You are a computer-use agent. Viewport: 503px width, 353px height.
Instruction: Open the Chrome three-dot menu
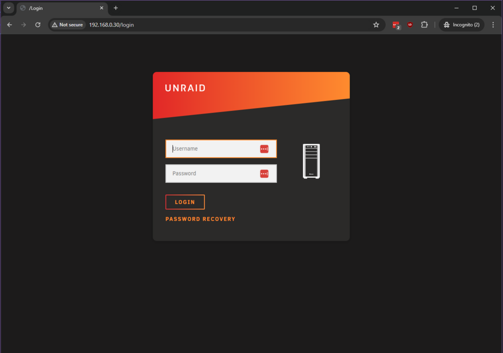493,25
